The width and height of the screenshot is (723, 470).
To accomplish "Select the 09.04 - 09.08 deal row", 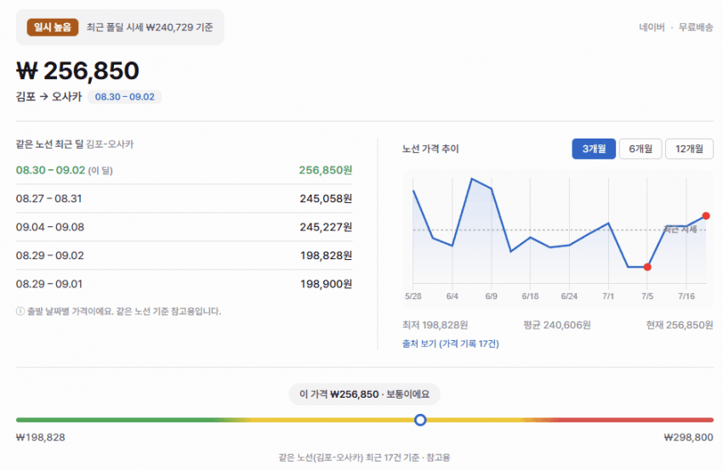I will pos(184,227).
